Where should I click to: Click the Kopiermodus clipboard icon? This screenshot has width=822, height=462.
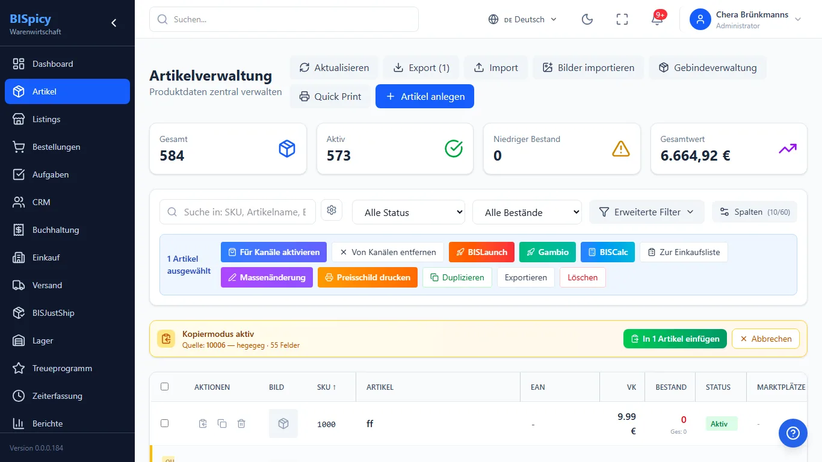pos(166,339)
